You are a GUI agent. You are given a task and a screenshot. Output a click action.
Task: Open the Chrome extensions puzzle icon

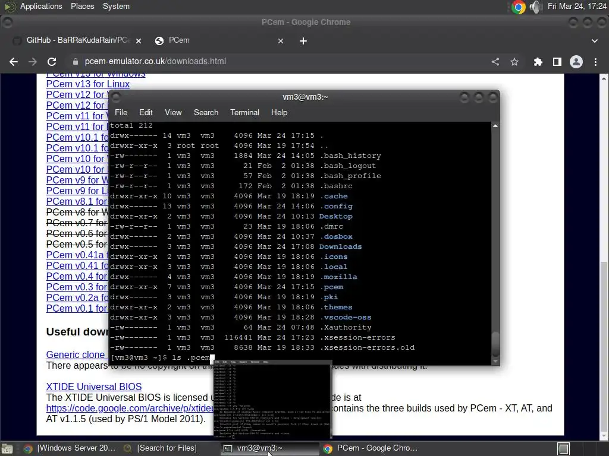(538, 62)
